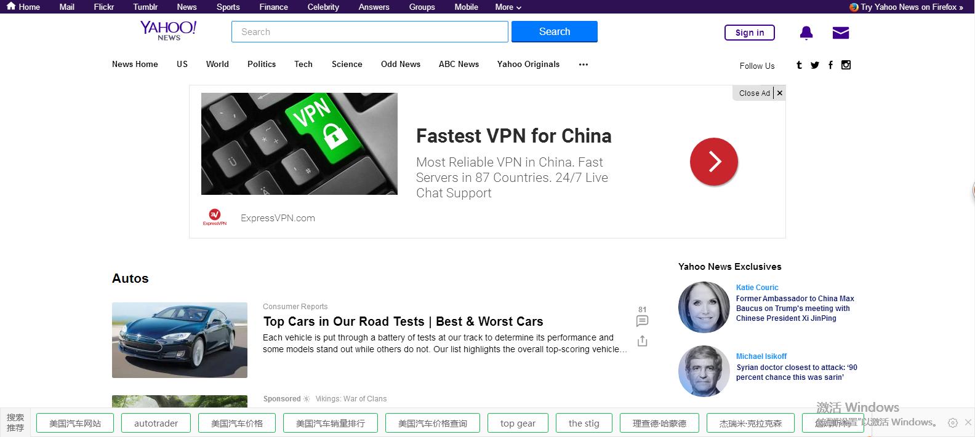Click the top gear suggestion button
Viewport: 975px width, 437px height.
(x=518, y=423)
